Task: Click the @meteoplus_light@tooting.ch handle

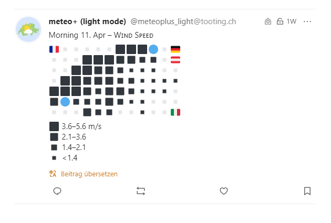Action: tap(183, 22)
